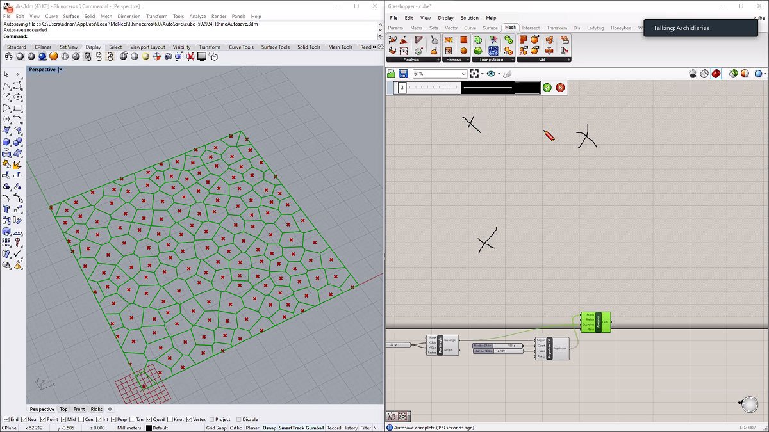Select the wireframe preview icon in canvas toolbar
Viewport: 769px width, 432px height.
(704, 74)
